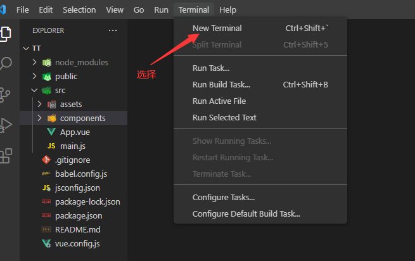Open the Extensions activity bar icon

(x=6, y=155)
